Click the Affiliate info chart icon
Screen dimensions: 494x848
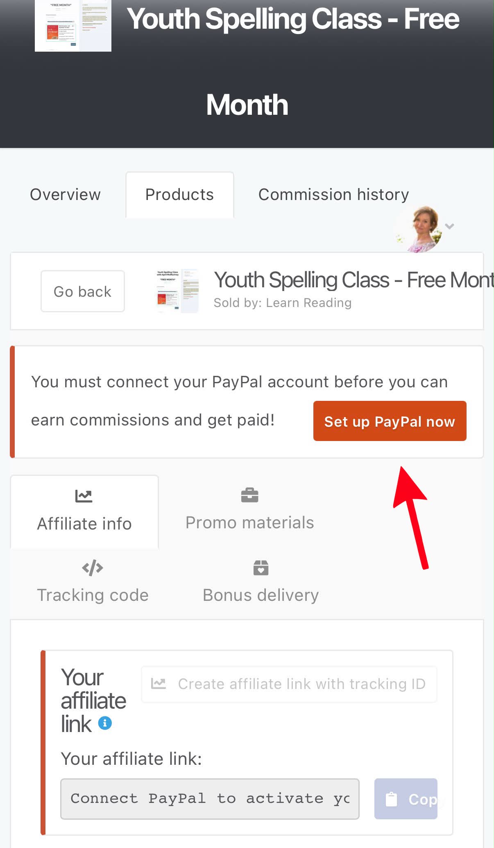click(84, 496)
